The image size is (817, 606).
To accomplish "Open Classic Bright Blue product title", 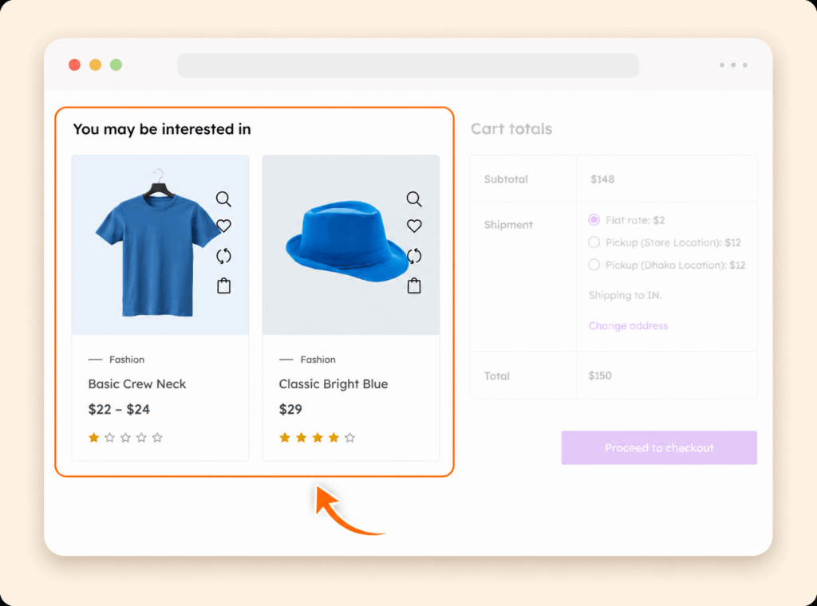I will [x=334, y=384].
